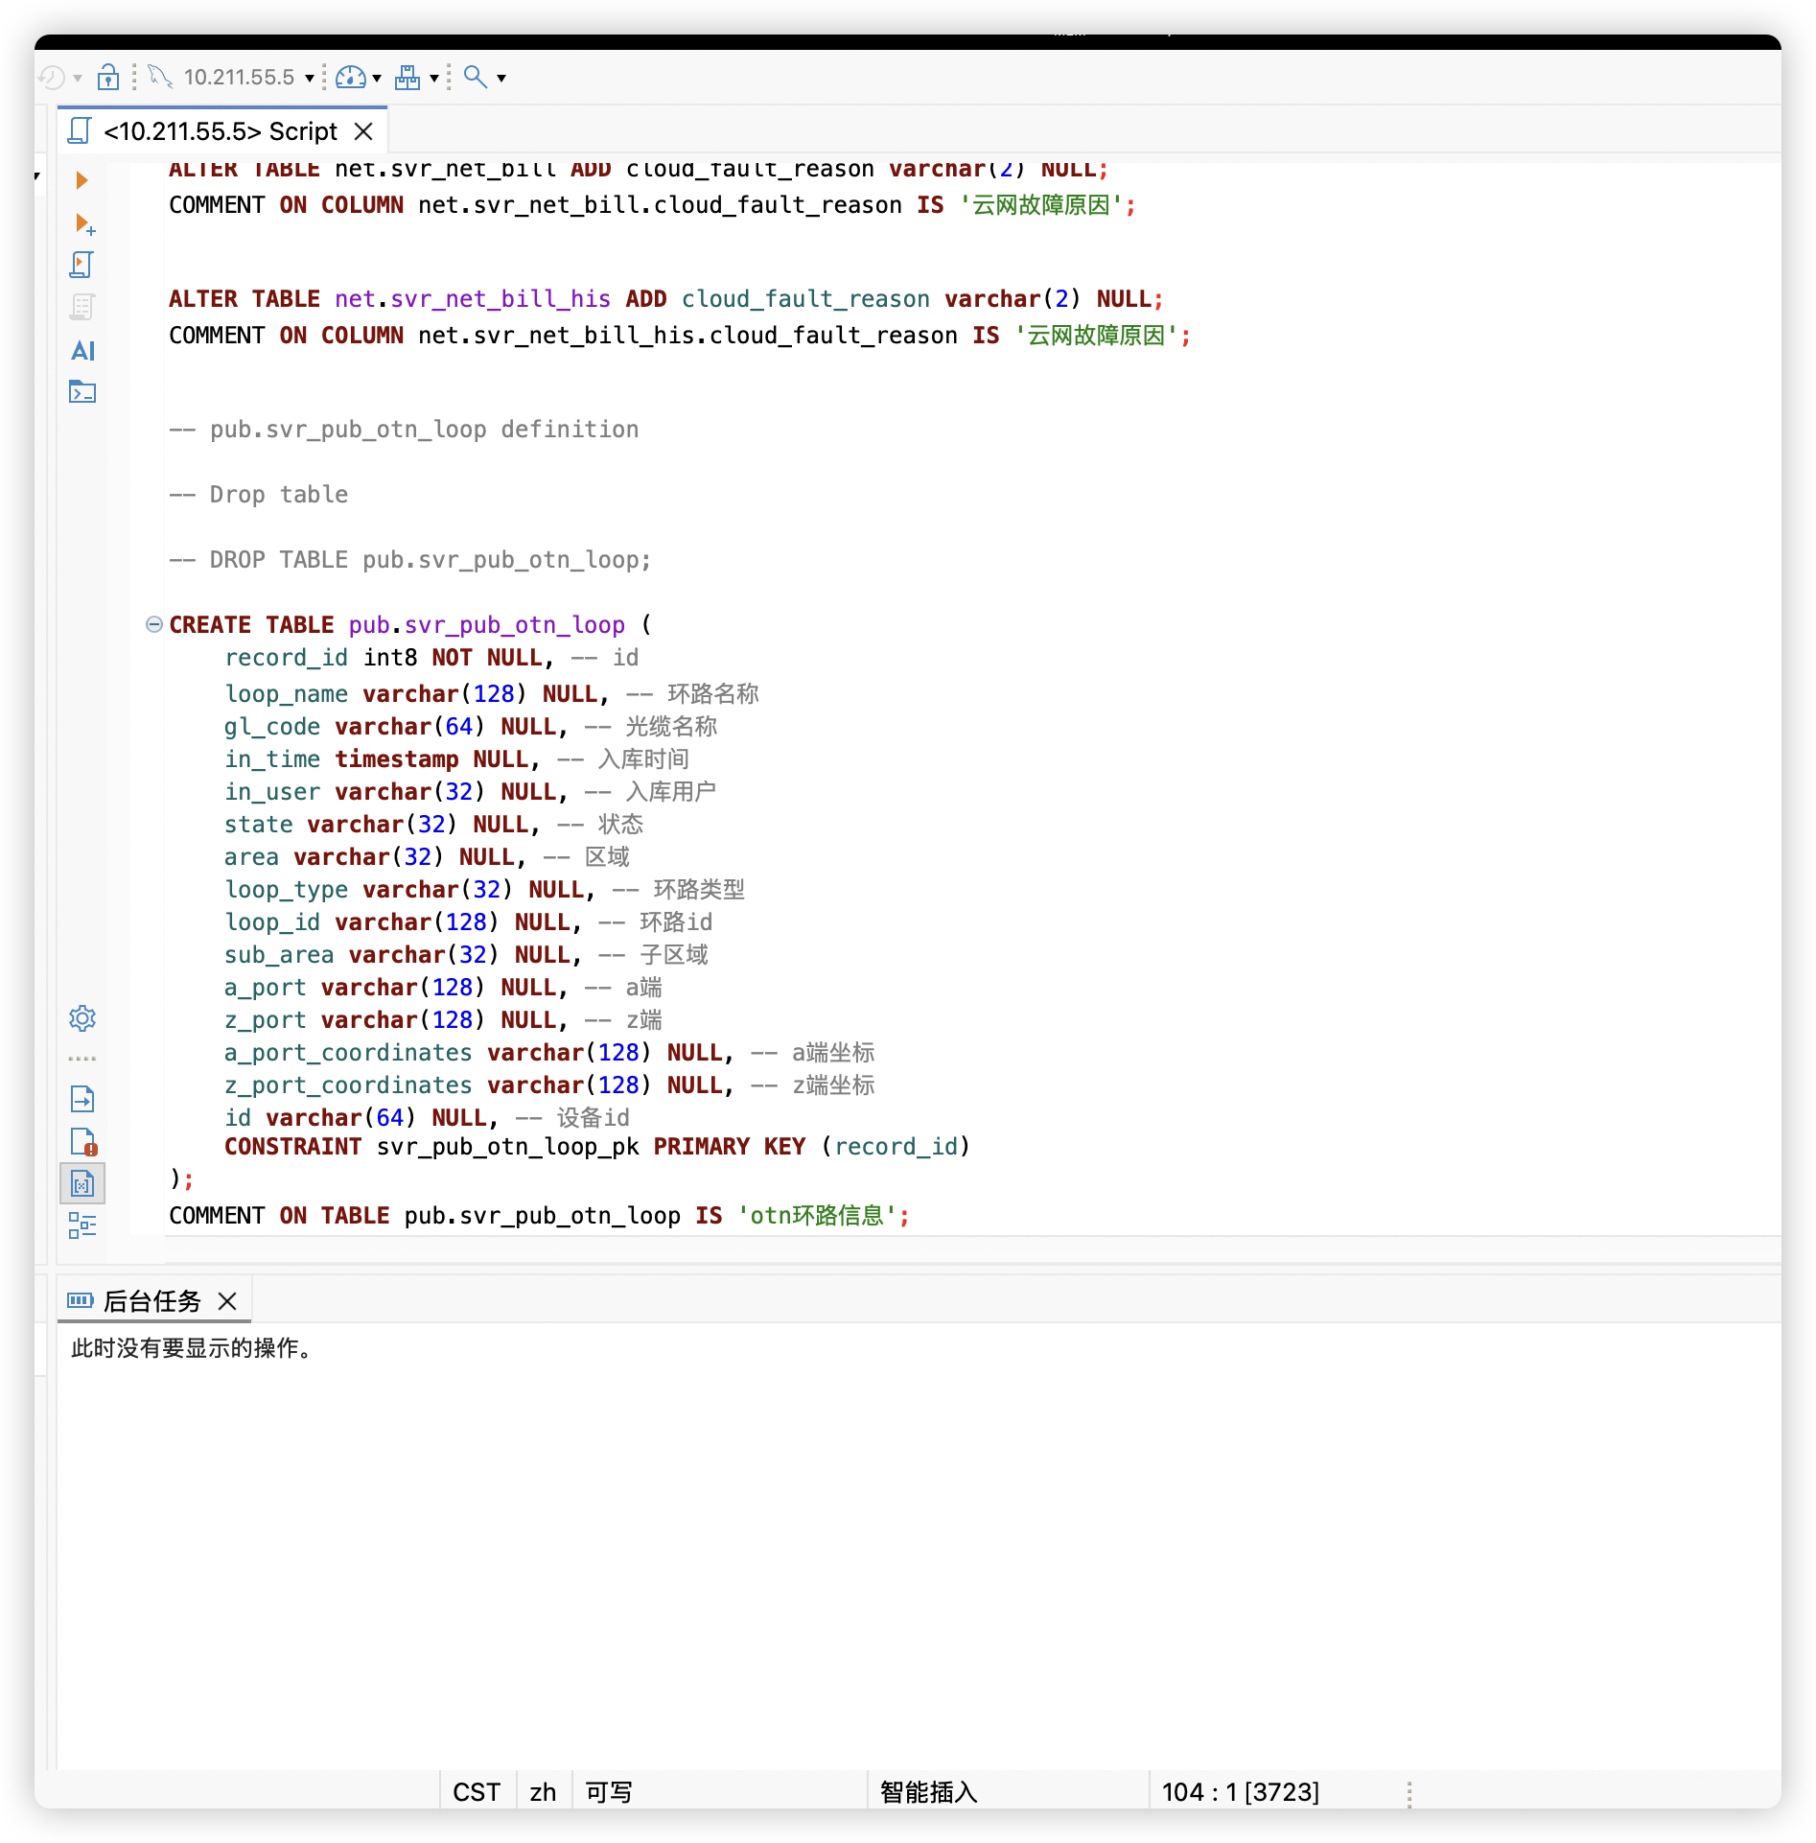Screen dimensions: 1816x1843
Task: Click the in_user column name
Action: [272, 791]
